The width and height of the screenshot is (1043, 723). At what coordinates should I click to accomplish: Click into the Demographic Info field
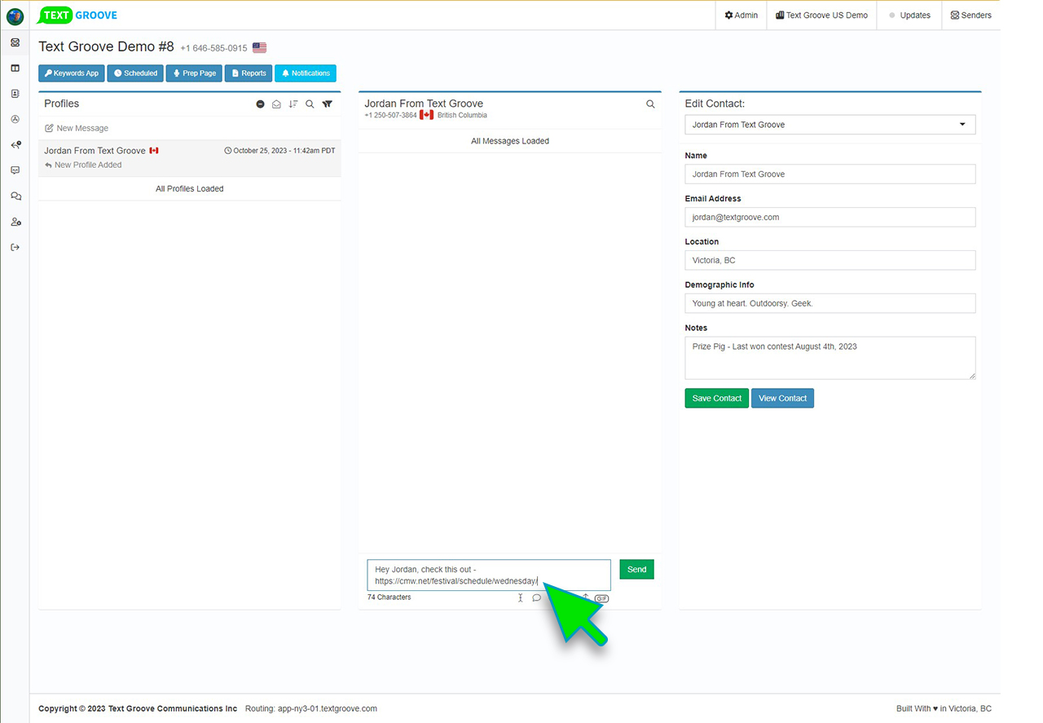coord(830,304)
